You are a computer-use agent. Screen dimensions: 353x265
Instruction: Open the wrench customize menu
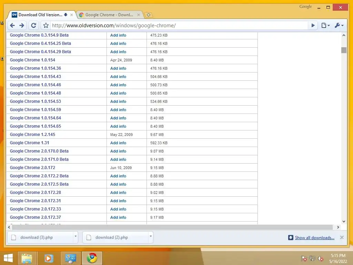(339, 26)
